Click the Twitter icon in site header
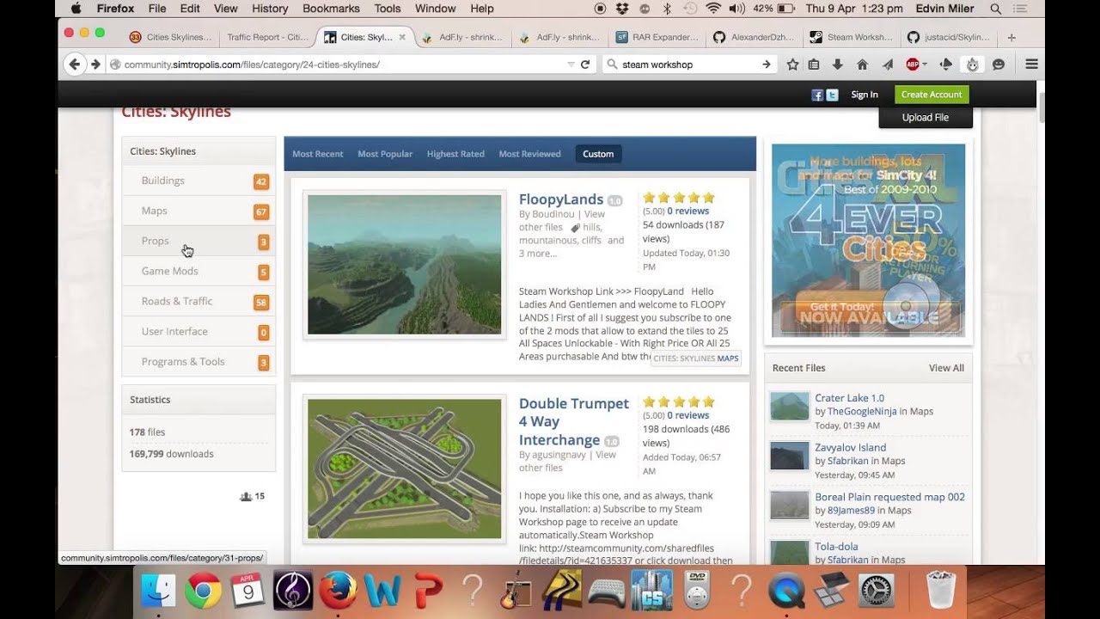Viewport: 1100px width, 619px height. 832,95
